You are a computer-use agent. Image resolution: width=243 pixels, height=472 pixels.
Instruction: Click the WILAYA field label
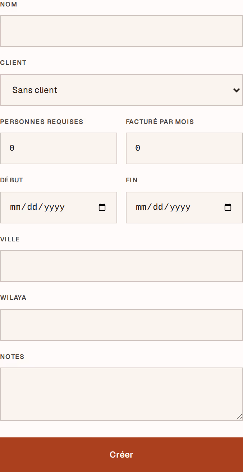[x=13, y=298]
